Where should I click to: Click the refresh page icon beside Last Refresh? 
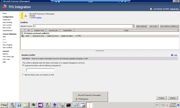click(151, 9)
